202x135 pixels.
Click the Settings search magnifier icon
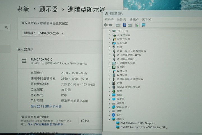pyautogui.click(x=6, y=27)
